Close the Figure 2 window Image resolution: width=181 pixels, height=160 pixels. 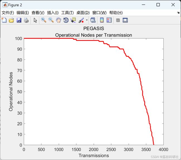pyautogui.click(x=173, y=5)
